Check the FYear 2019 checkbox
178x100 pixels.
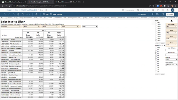(156, 34)
